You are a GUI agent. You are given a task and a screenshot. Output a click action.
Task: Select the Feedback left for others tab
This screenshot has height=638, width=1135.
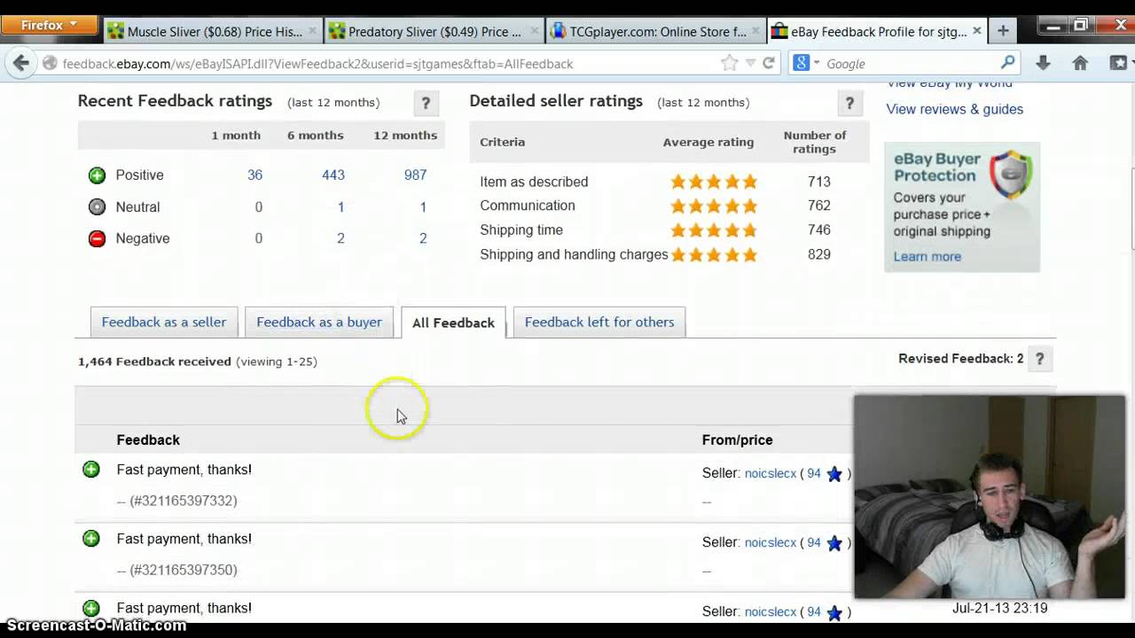(x=599, y=323)
